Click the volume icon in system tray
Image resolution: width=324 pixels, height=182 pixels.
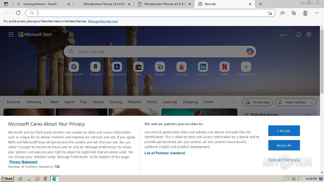[288, 179]
